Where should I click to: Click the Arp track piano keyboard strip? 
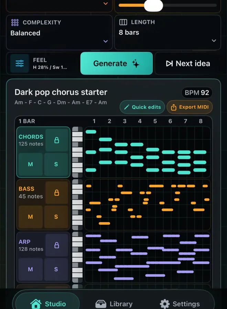(77, 257)
